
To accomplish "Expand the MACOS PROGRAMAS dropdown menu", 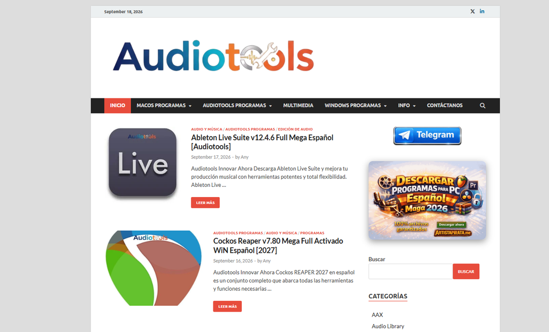I will point(164,105).
